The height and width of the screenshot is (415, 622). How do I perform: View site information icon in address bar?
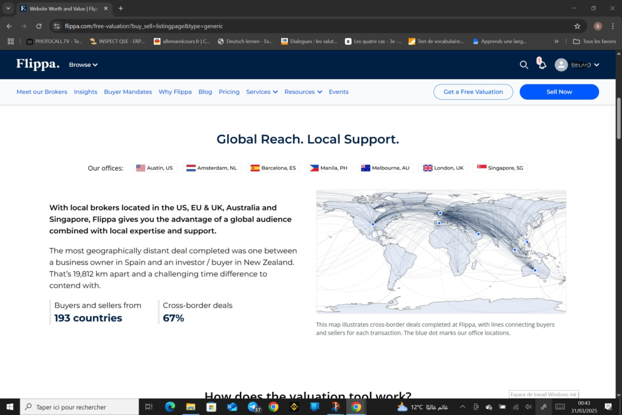point(56,26)
